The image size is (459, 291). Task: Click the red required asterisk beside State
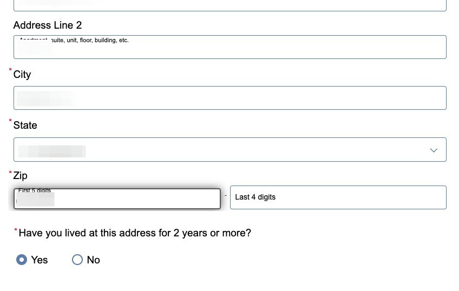(10, 121)
